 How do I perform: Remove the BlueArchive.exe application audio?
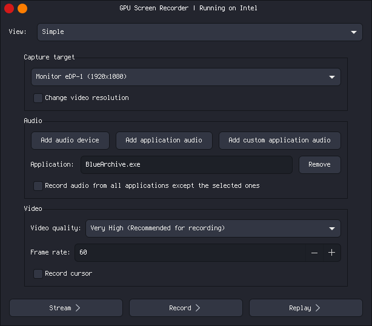[319, 165]
